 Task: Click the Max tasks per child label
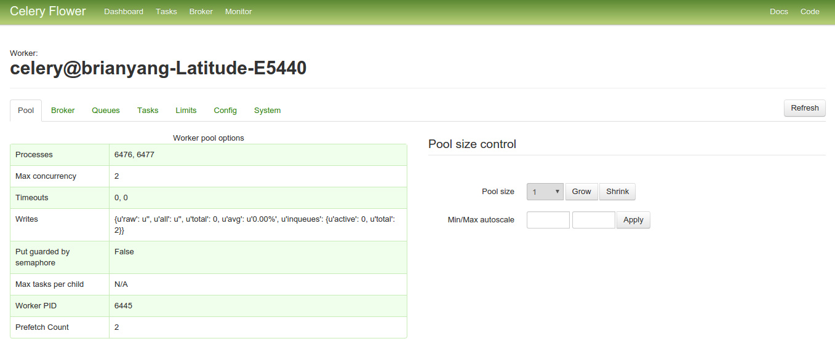coord(49,284)
